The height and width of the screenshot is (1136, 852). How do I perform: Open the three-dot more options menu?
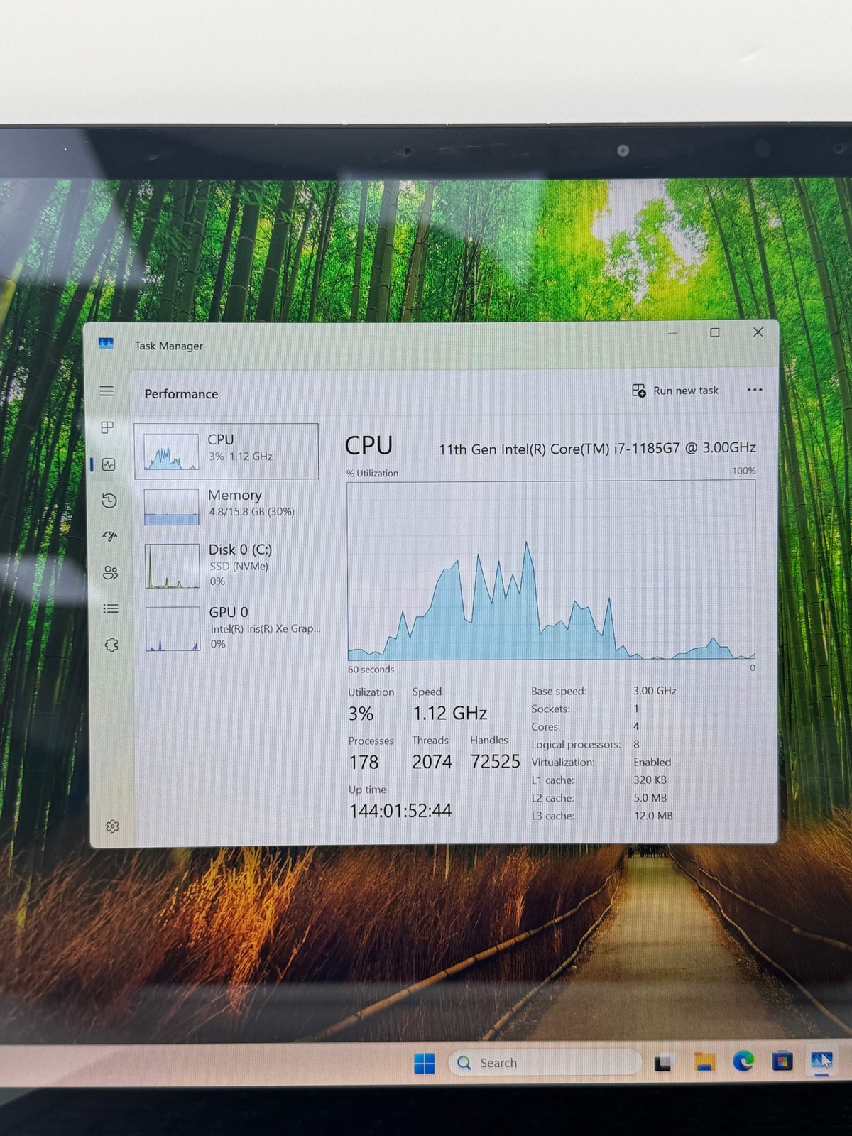click(x=755, y=390)
